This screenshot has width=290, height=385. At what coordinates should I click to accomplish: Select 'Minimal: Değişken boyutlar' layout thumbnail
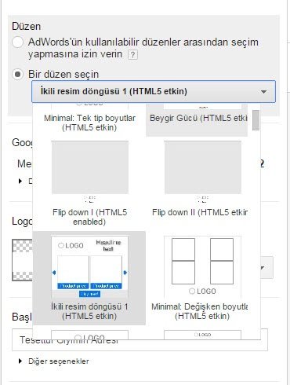pos(202,266)
